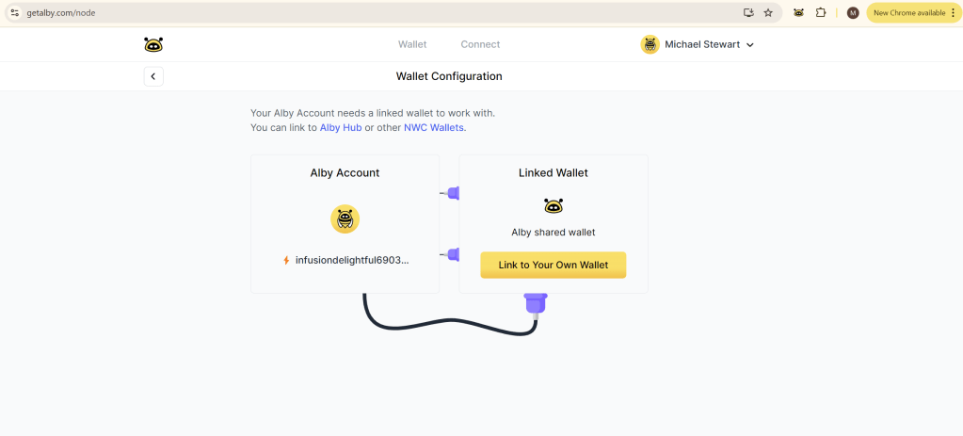Click the purple plug under Linked Wallet
963x436 pixels.
click(536, 303)
